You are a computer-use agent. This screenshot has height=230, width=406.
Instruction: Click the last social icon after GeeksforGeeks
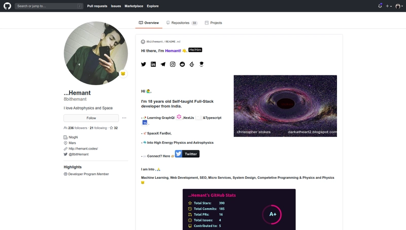(x=201, y=64)
